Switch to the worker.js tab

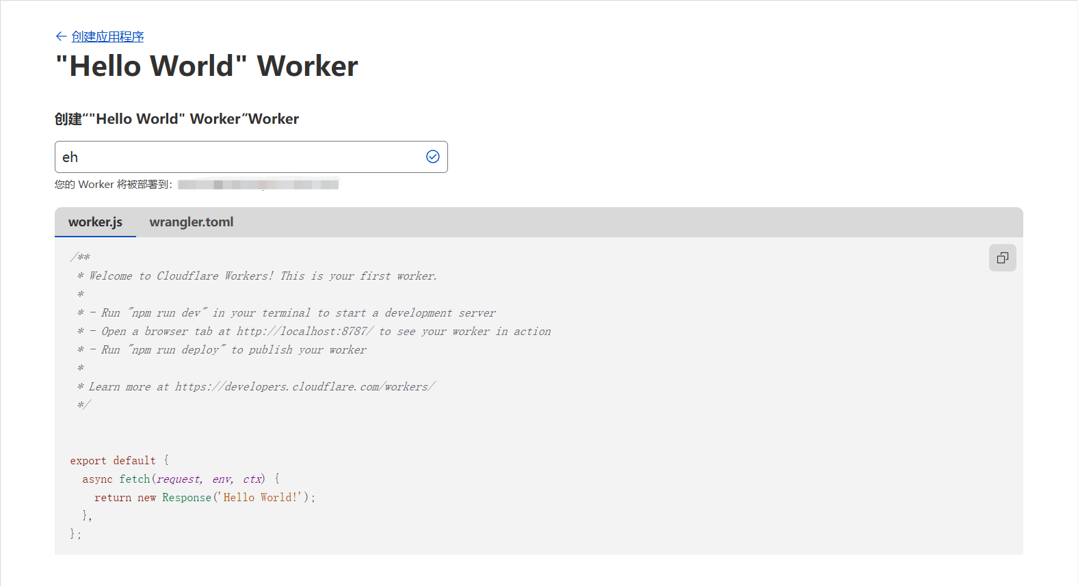click(x=95, y=222)
